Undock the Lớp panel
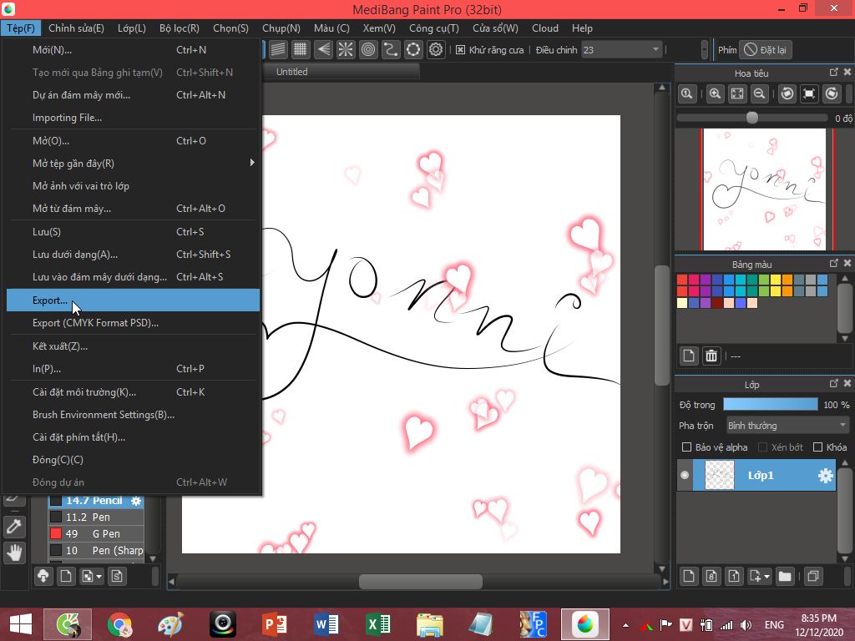 (834, 384)
